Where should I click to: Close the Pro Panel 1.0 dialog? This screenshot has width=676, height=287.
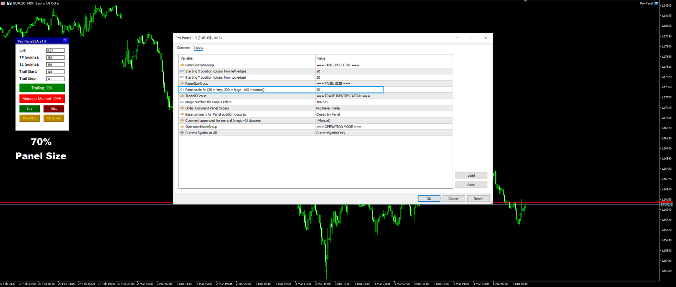[486, 38]
